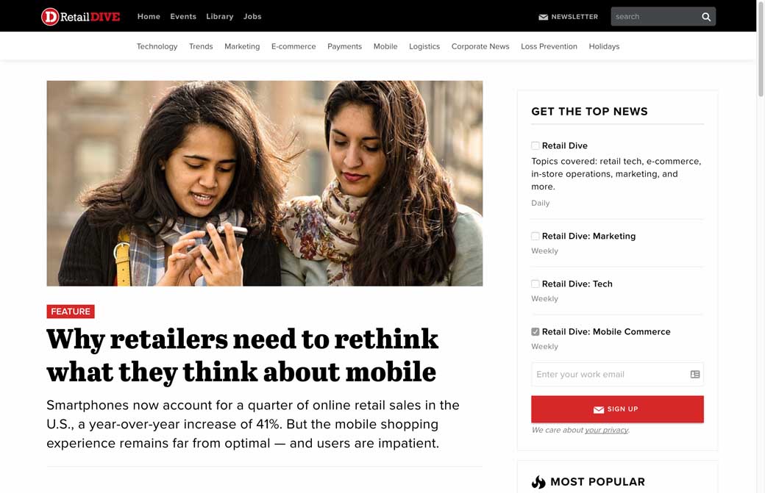Click the flame icon beside Most Popular
This screenshot has width=765, height=493.
tap(538, 482)
